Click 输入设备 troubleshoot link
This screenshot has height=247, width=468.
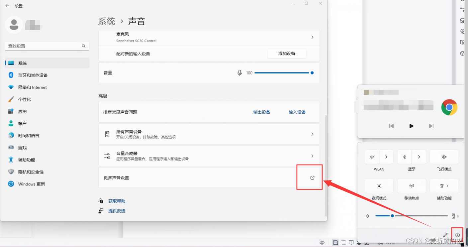pos(297,112)
